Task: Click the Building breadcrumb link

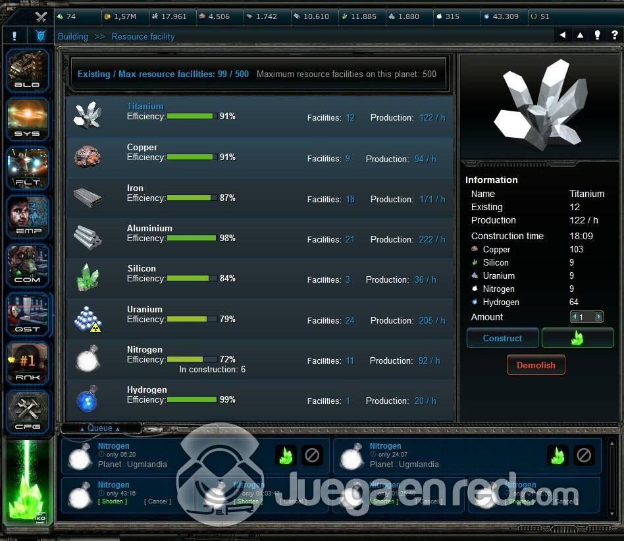Action: pos(72,36)
